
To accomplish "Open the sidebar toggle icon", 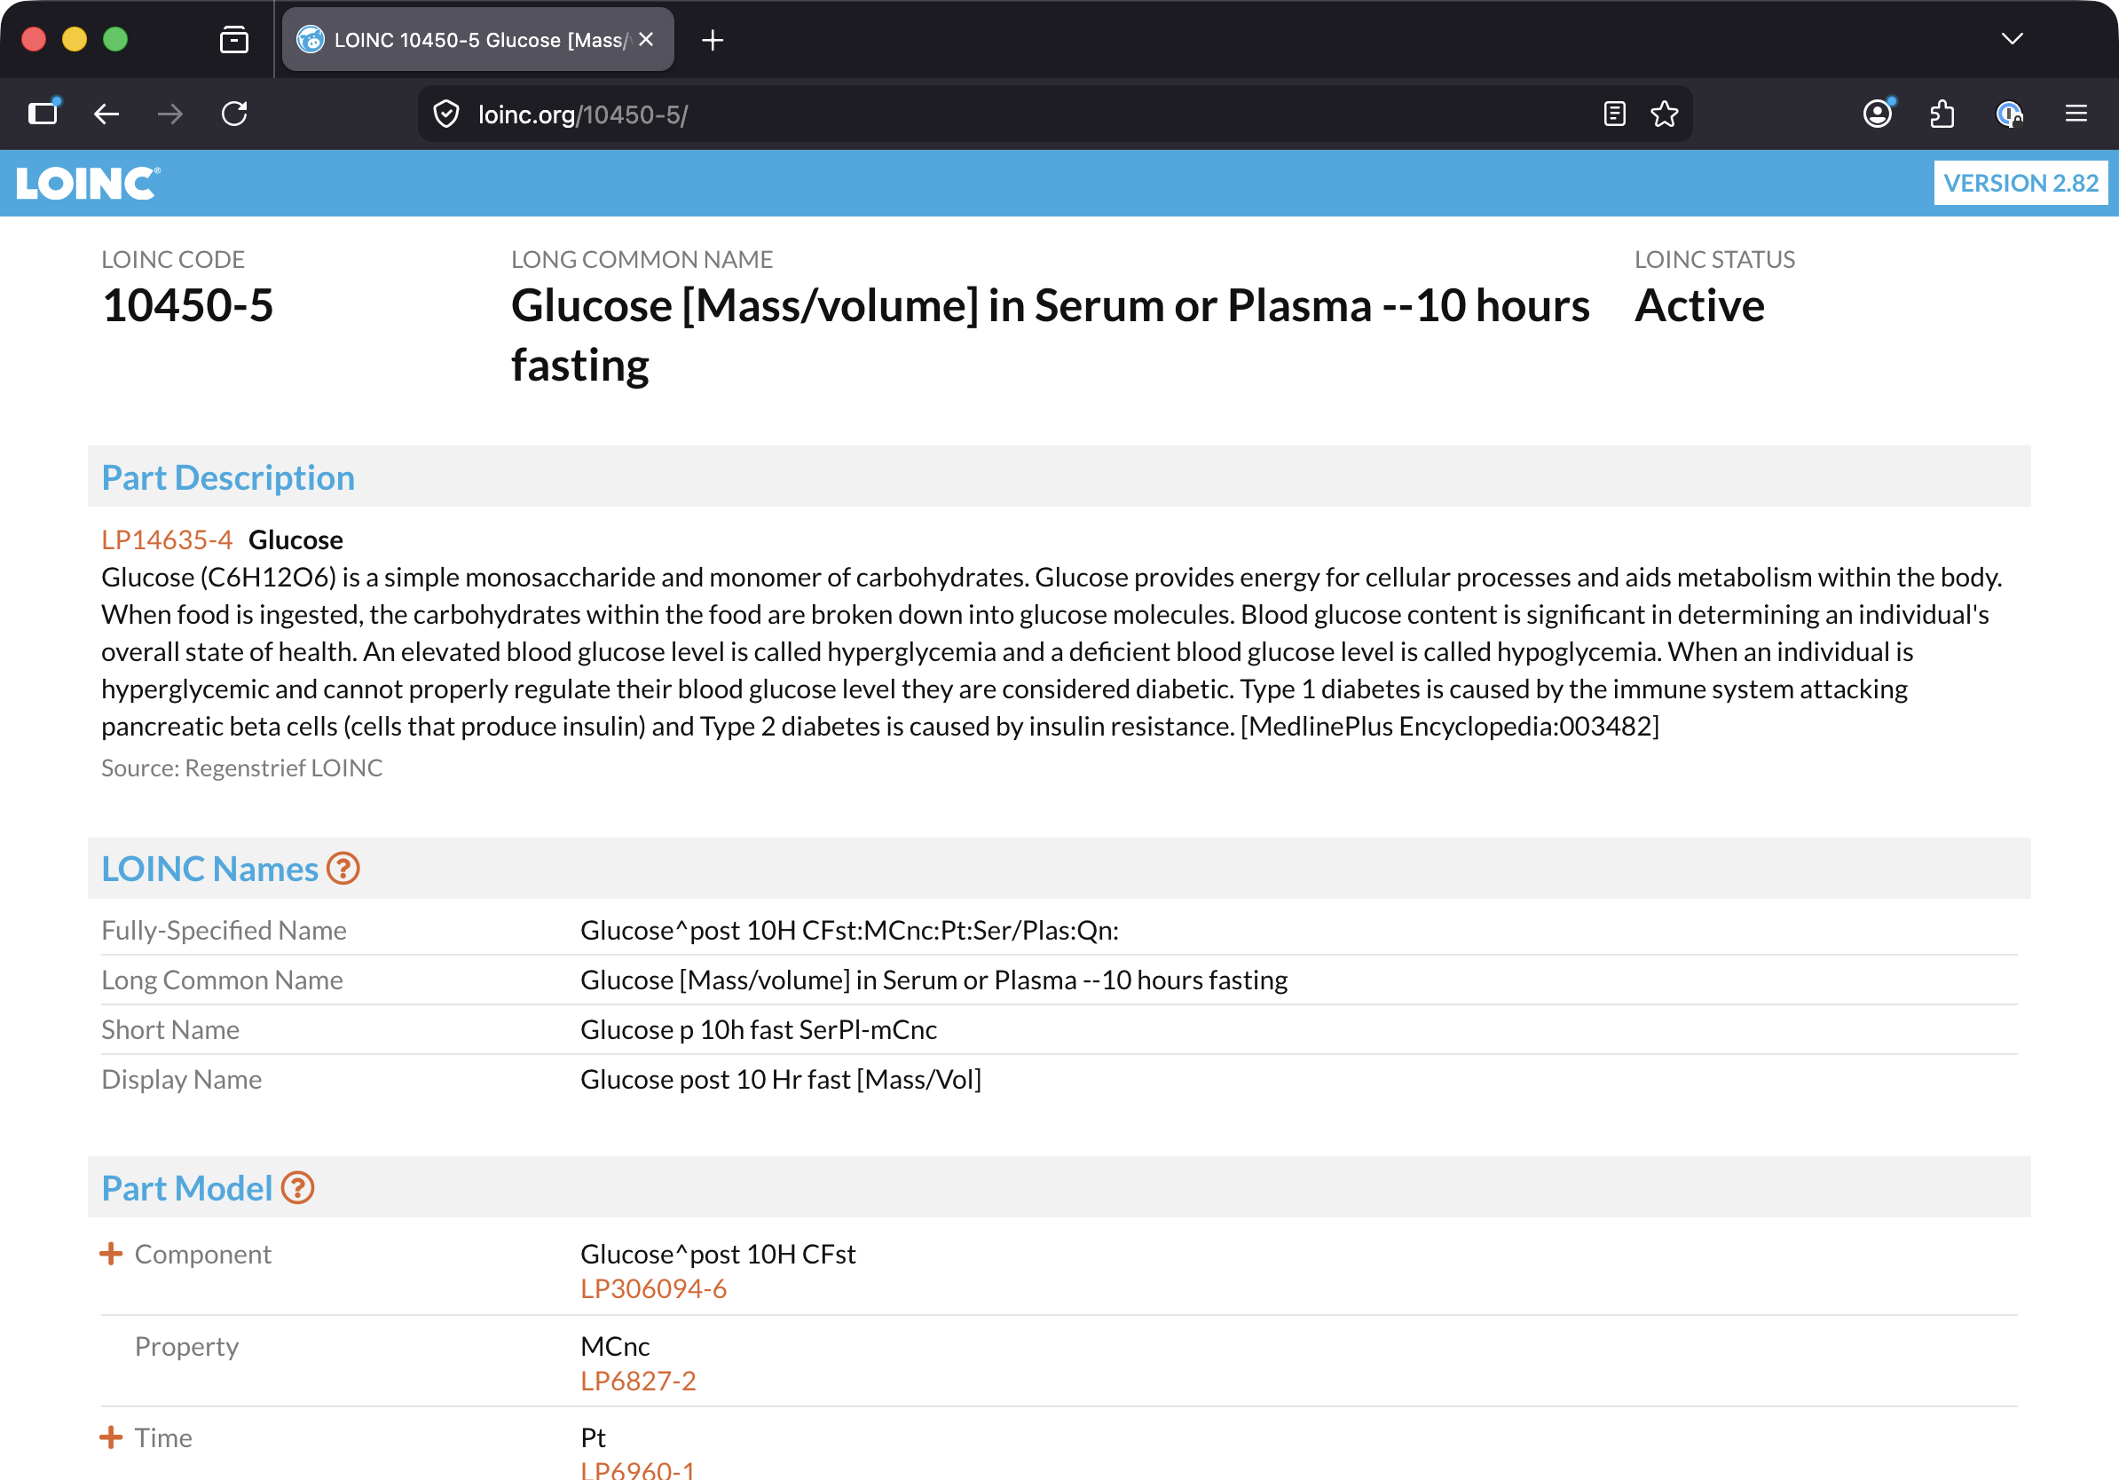I will tap(43, 114).
